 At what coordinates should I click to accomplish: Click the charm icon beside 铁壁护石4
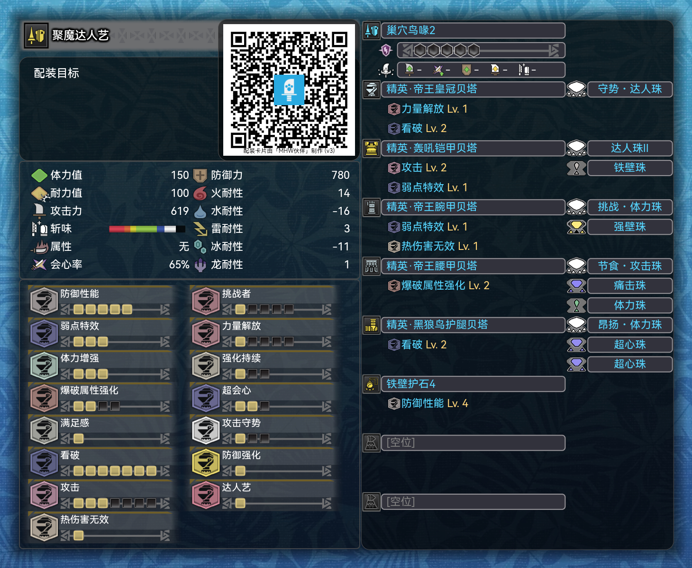(372, 384)
